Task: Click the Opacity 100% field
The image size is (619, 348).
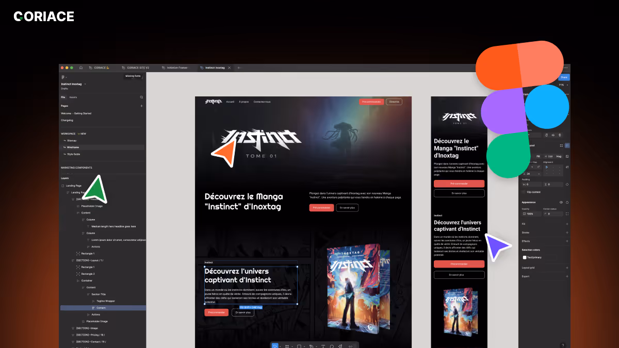Action: [531, 213]
